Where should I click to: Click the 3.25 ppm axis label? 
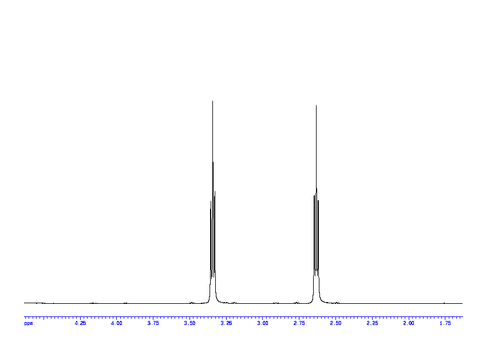[226, 323]
